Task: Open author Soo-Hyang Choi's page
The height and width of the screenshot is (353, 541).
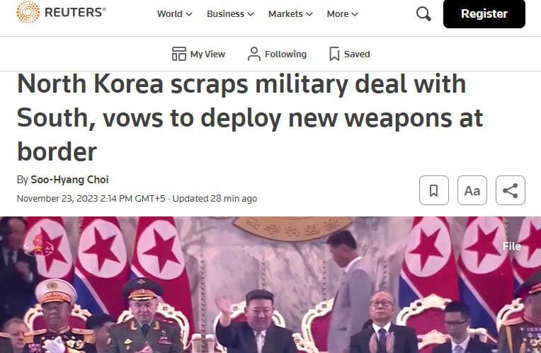Action: pyautogui.click(x=69, y=180)
